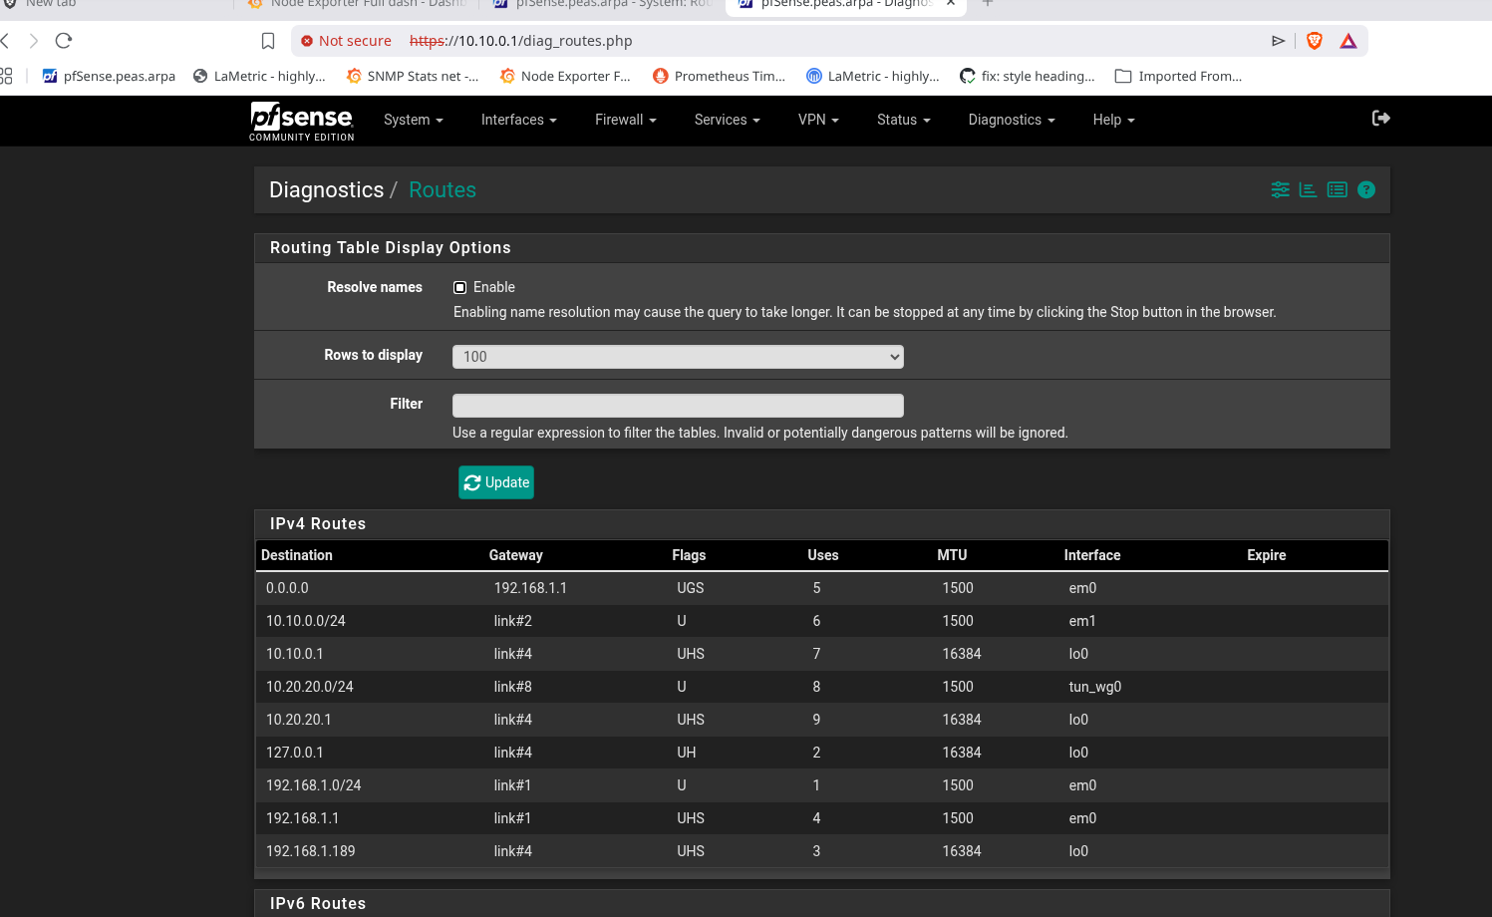
Task: Click the send/share icon in address bar
Action: (x=1279, y=41)
